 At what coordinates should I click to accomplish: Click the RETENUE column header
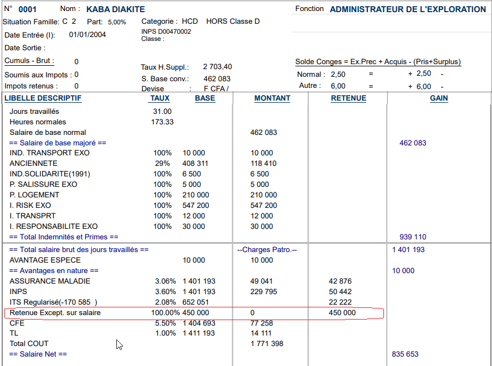[348, 98]
